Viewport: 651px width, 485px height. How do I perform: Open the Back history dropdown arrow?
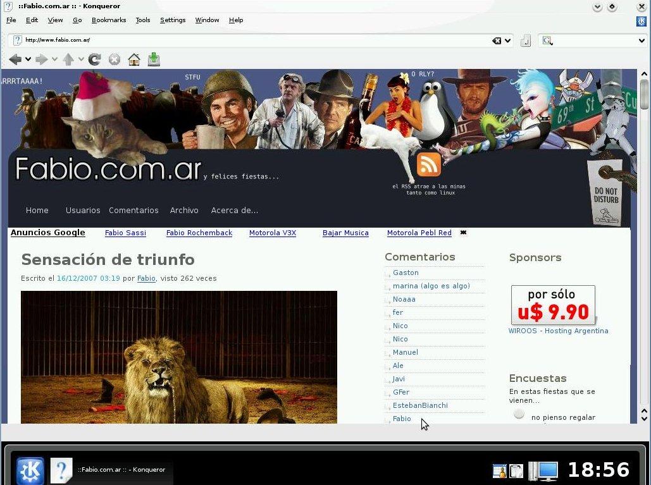coord(28,59)
